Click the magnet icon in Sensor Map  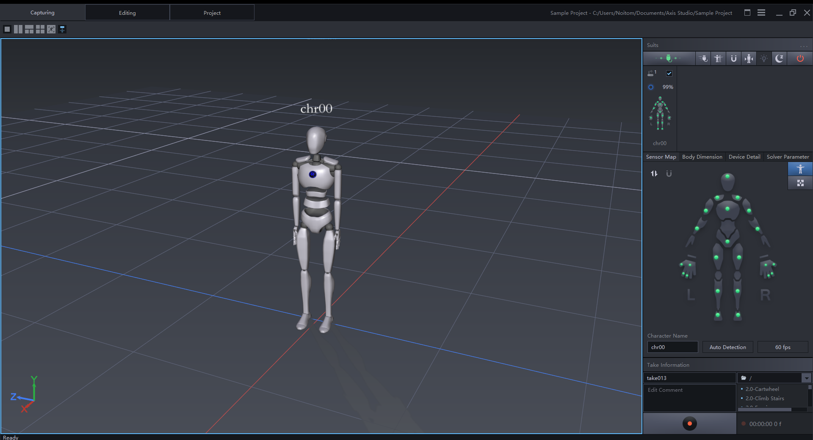coord(669,173)
